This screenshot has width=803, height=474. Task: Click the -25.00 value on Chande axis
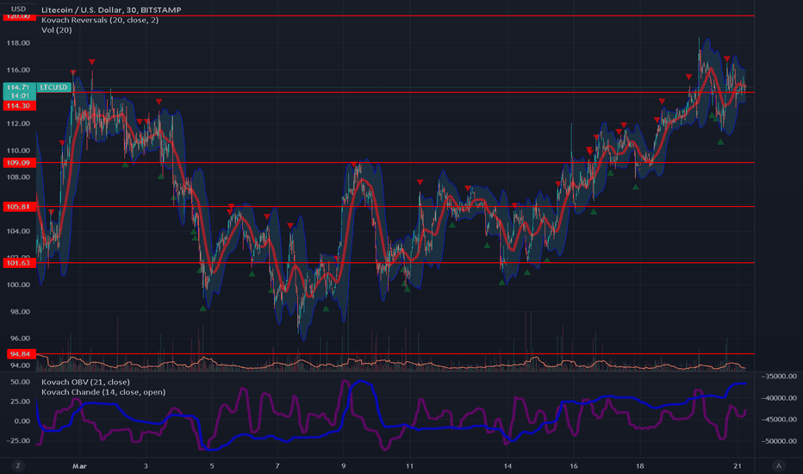(18, 440)
